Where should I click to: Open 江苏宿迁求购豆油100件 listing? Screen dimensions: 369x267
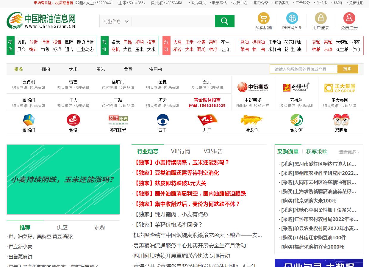point(314,238)
